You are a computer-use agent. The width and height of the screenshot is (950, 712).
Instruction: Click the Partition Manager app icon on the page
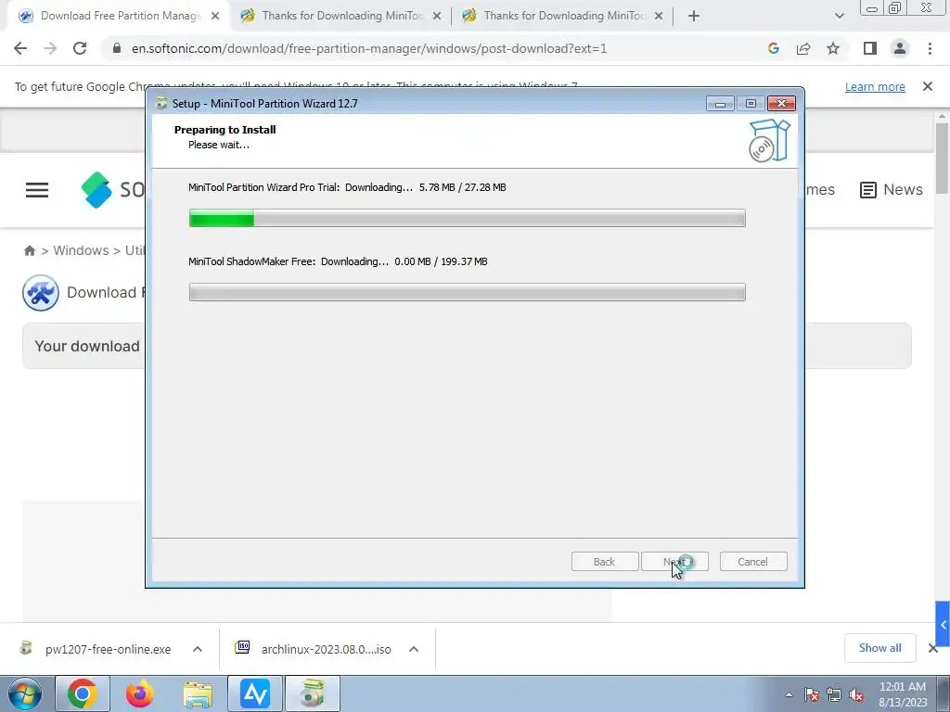click(41, 293)
